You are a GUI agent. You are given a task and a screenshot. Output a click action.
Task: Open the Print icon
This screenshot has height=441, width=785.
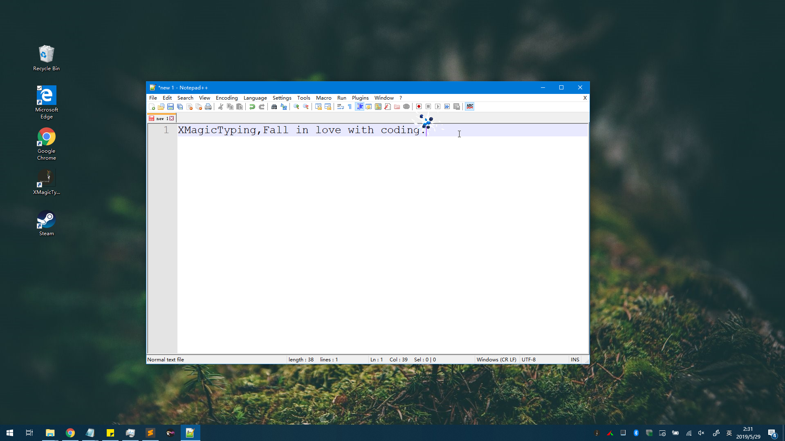coord(208,107)
